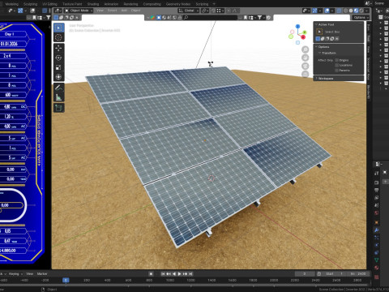389x292 pixels.
Task: Switch to the Scripting workspace tab
Action: 202,4
